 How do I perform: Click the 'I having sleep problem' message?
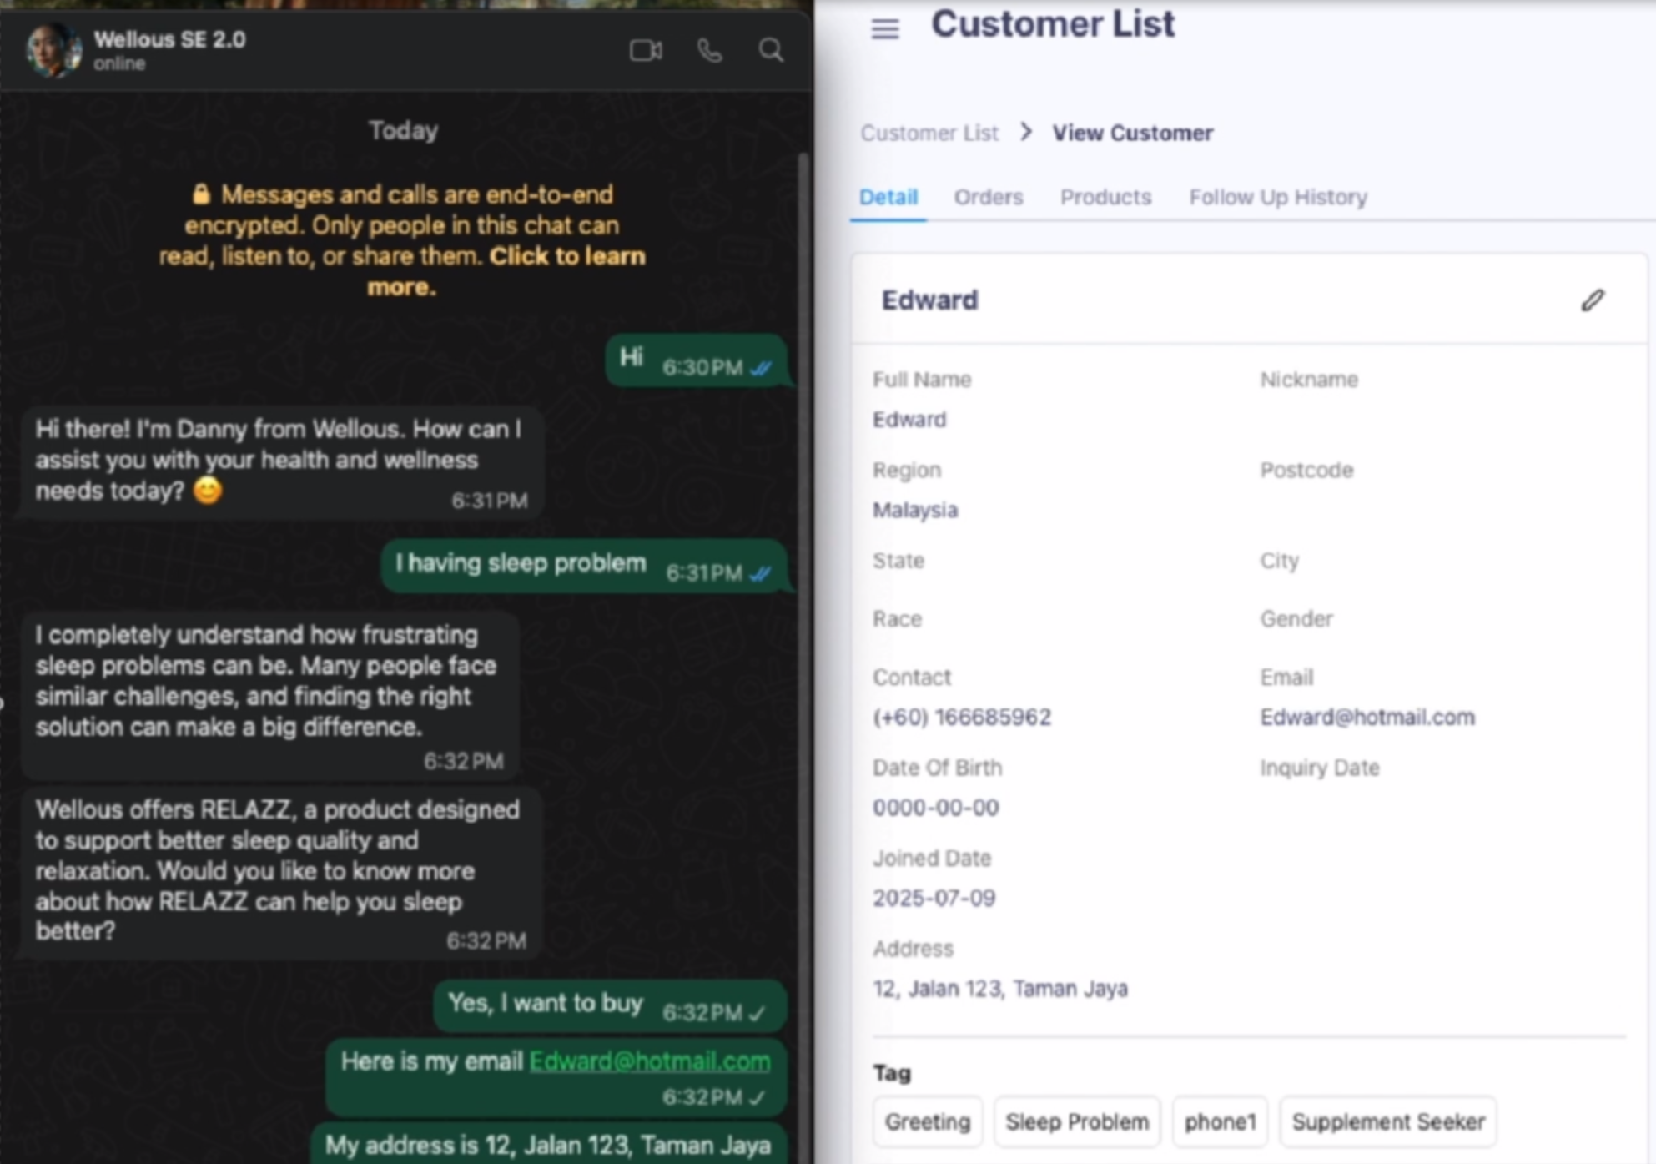click(584, 567)
